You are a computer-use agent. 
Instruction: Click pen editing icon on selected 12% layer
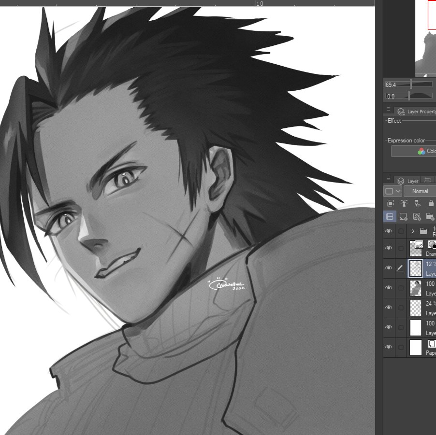[400, 268]
